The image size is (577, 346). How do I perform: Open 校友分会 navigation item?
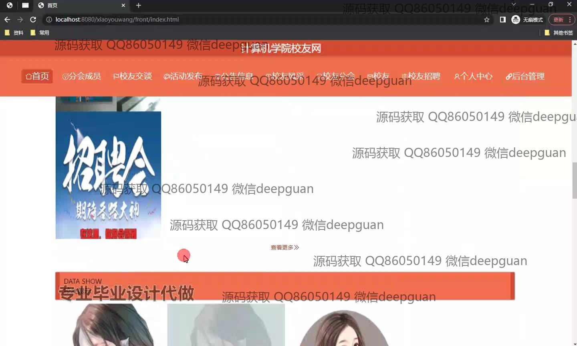335,76
